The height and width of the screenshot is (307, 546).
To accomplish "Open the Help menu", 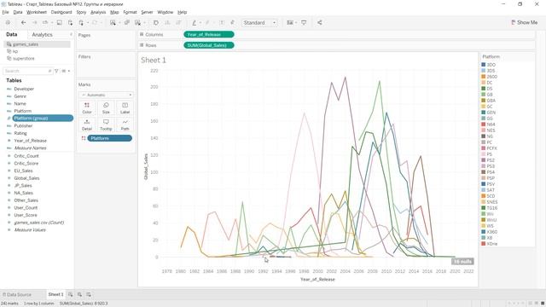I will (x=182, y=12).
